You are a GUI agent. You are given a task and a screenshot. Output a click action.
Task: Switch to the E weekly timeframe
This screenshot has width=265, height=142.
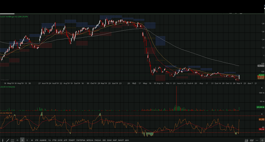pyautogui.click(x=27, y=140)
